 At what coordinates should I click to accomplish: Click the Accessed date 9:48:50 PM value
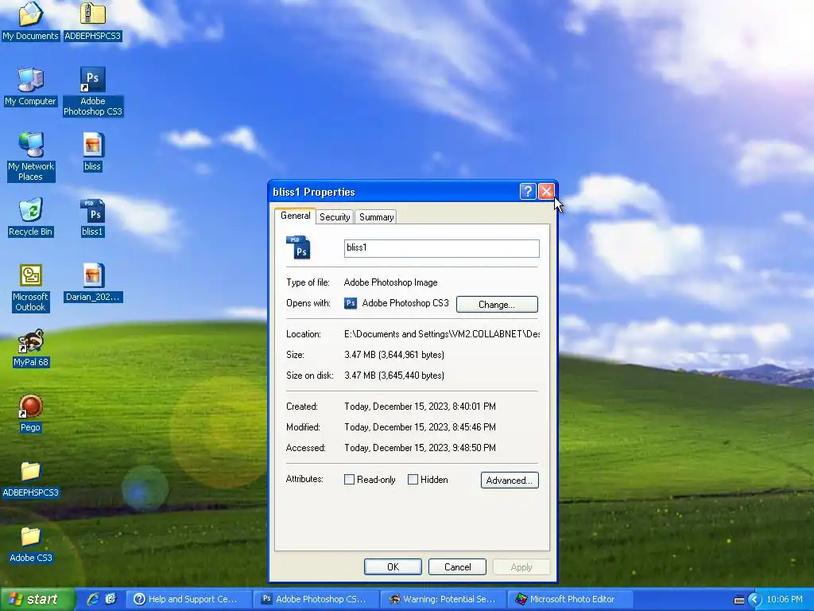point(420,448)
